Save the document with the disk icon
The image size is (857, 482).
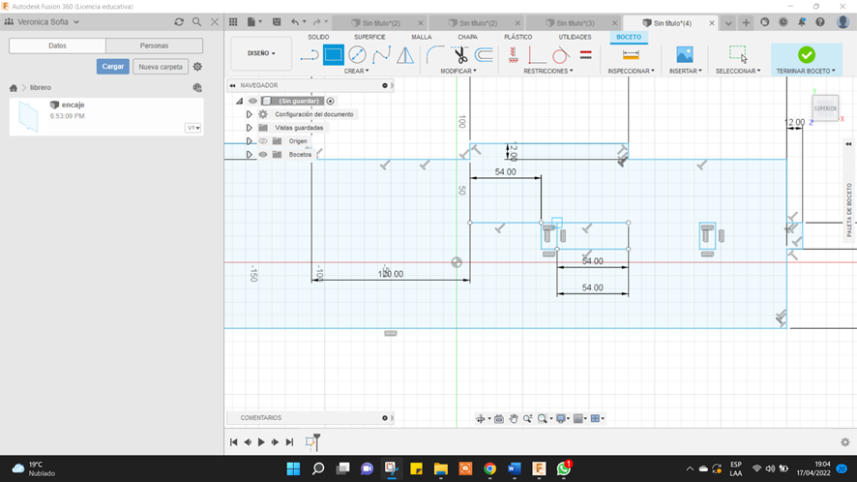pos(277,22)
